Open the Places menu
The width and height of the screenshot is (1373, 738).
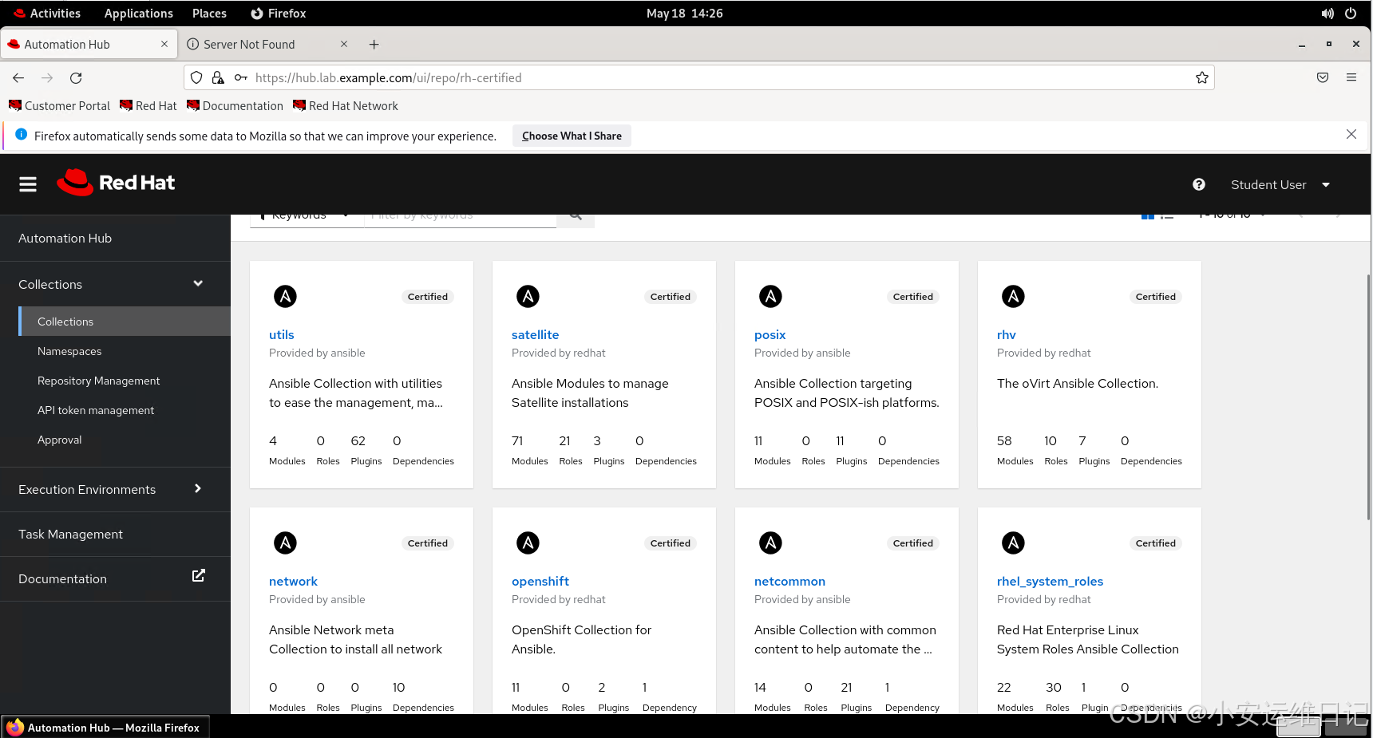209,13
